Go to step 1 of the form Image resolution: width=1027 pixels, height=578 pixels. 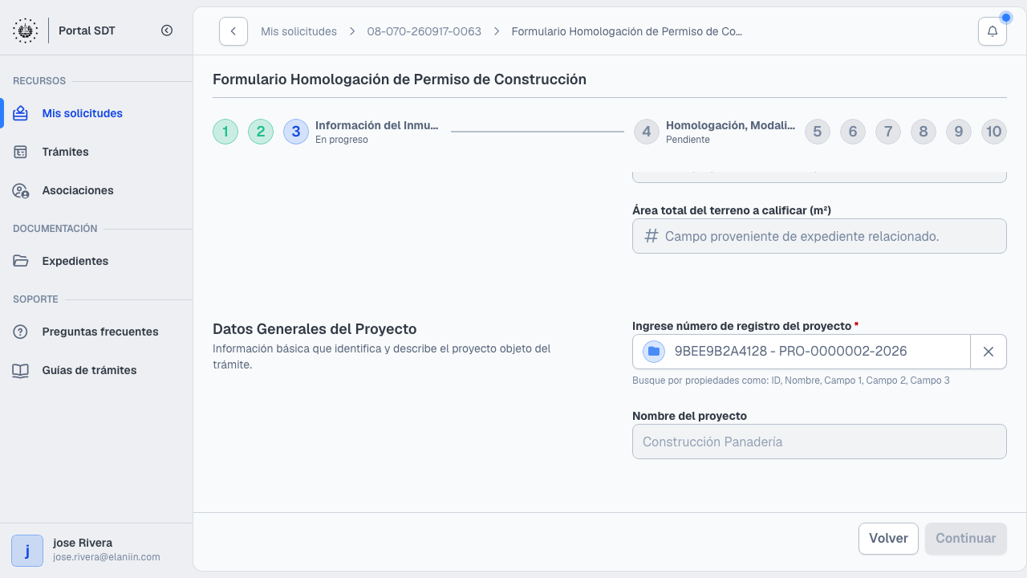click(x=225, y=132)
